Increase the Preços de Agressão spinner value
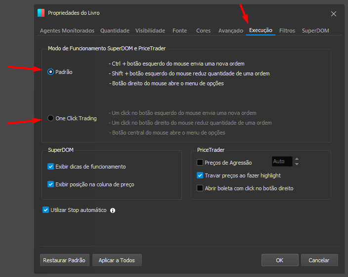Viewport: 348px width, 277px height. click(297, 159)
